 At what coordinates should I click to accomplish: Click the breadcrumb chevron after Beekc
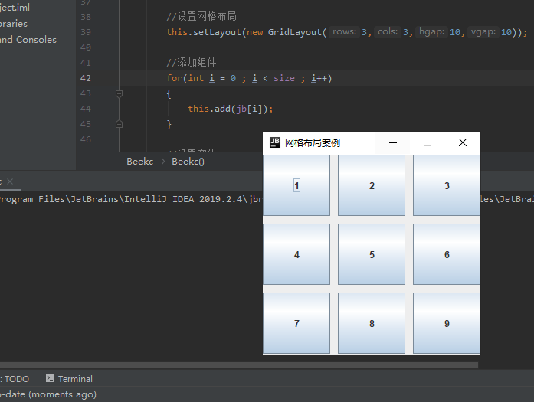coord(163,162)
